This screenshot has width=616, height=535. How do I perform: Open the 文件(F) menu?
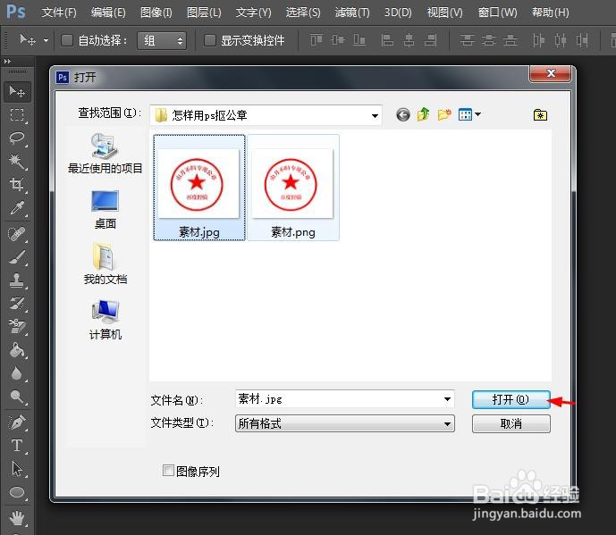tap(59, 13)
